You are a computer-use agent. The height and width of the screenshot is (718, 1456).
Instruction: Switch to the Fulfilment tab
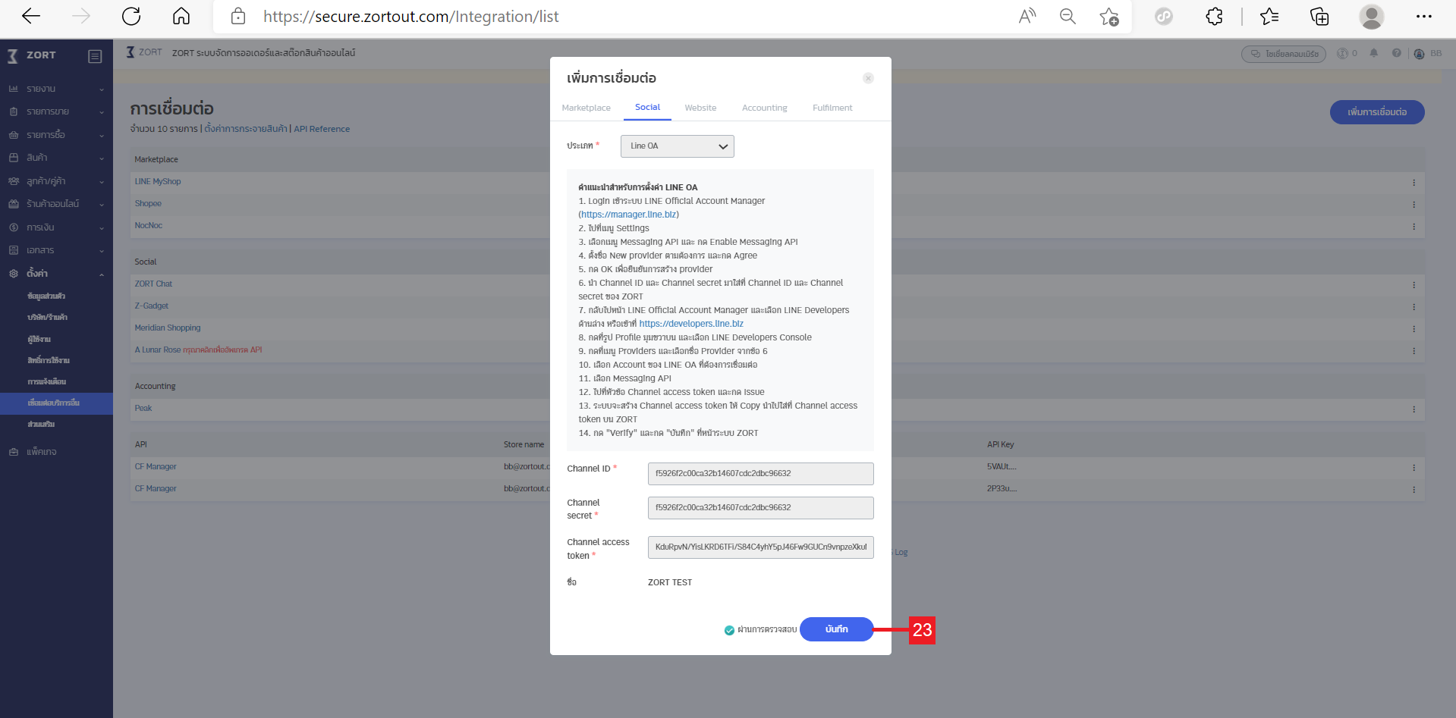832,108
